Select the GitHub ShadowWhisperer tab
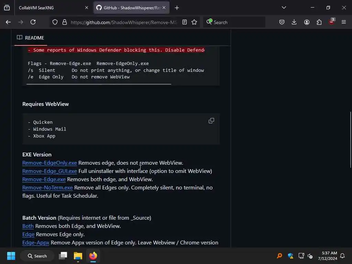Viewport: 352px width, 264px height. (132, 8)
